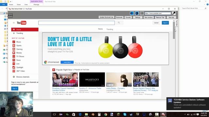209x117 pixels.
Task: Click the Favorite button
Action: [x=128, y=17]
